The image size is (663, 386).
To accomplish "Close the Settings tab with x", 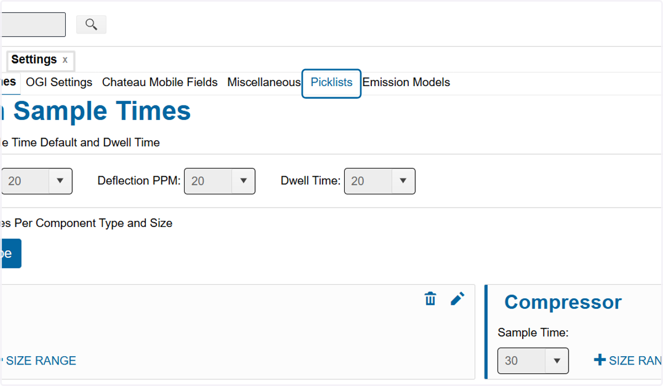I will (65, 60).
